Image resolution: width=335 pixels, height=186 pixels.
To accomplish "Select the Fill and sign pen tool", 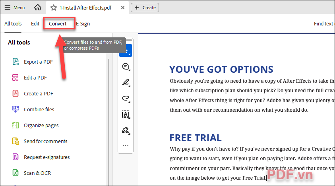I will click(126, 130).
